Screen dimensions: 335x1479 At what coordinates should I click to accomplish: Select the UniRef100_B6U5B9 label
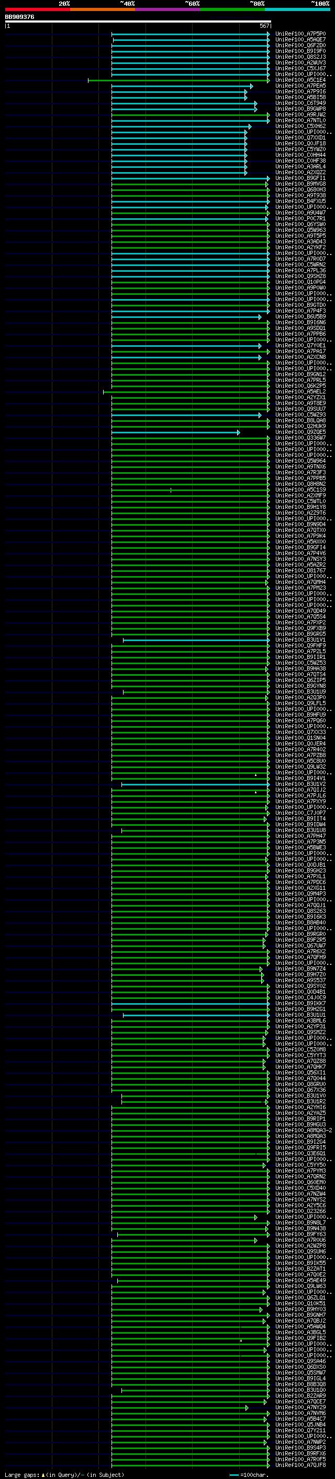[x=300, y=317]
